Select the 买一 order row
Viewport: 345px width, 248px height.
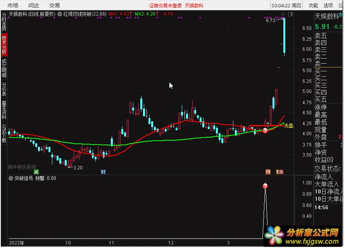click(x=328, y=71)
